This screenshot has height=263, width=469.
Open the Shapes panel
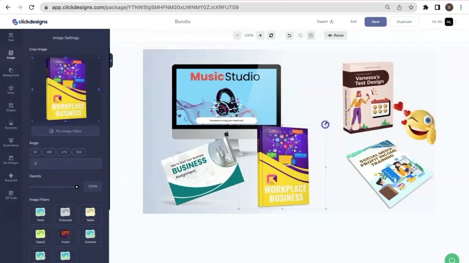point(11,107)
